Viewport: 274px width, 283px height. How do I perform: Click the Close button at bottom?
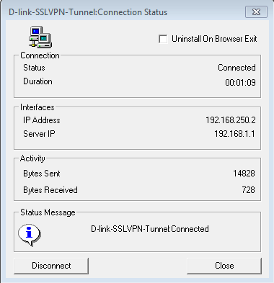[224, 266]
